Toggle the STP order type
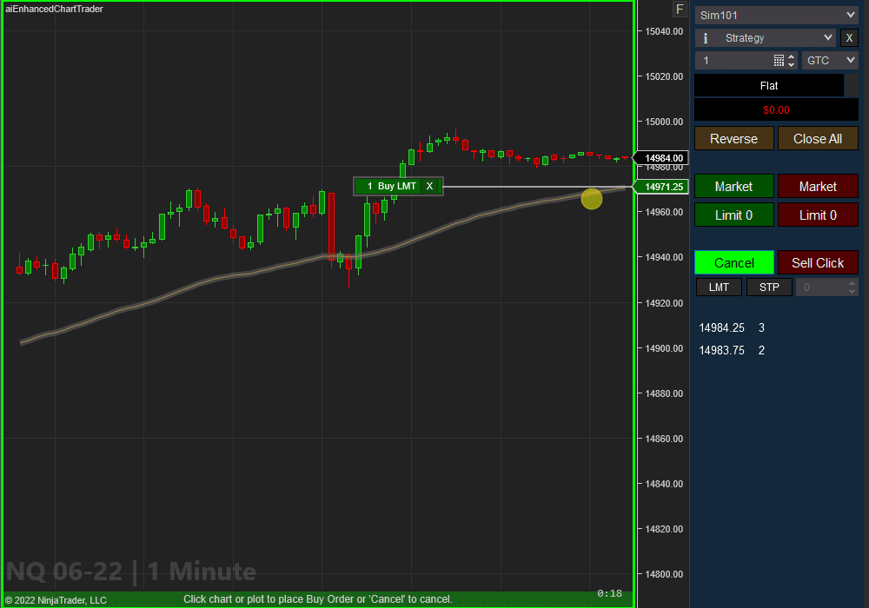This screenshot has height=608, width=869. click(x=769, y=287)
